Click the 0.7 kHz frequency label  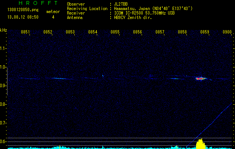3,123
